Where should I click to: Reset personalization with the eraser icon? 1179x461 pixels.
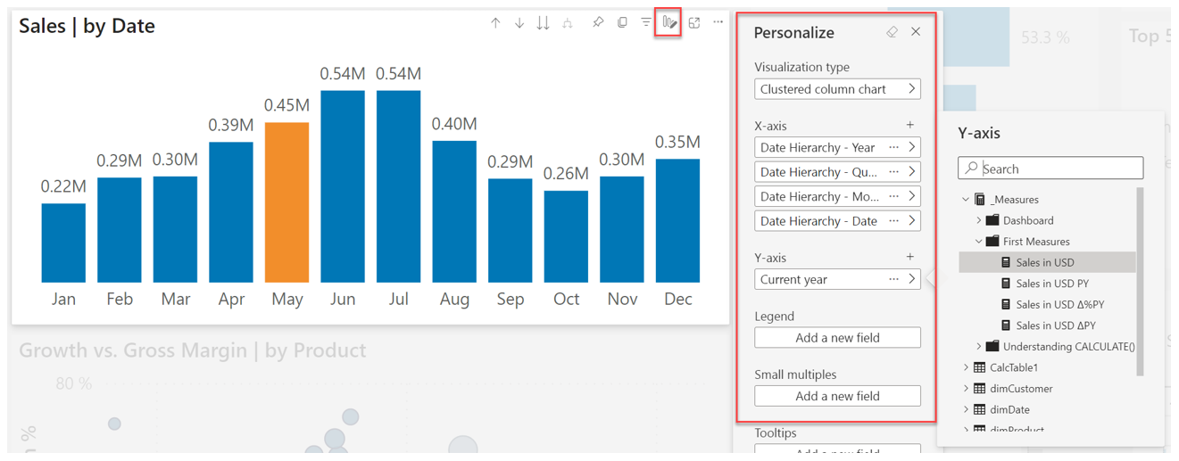[x=892, y=32]
